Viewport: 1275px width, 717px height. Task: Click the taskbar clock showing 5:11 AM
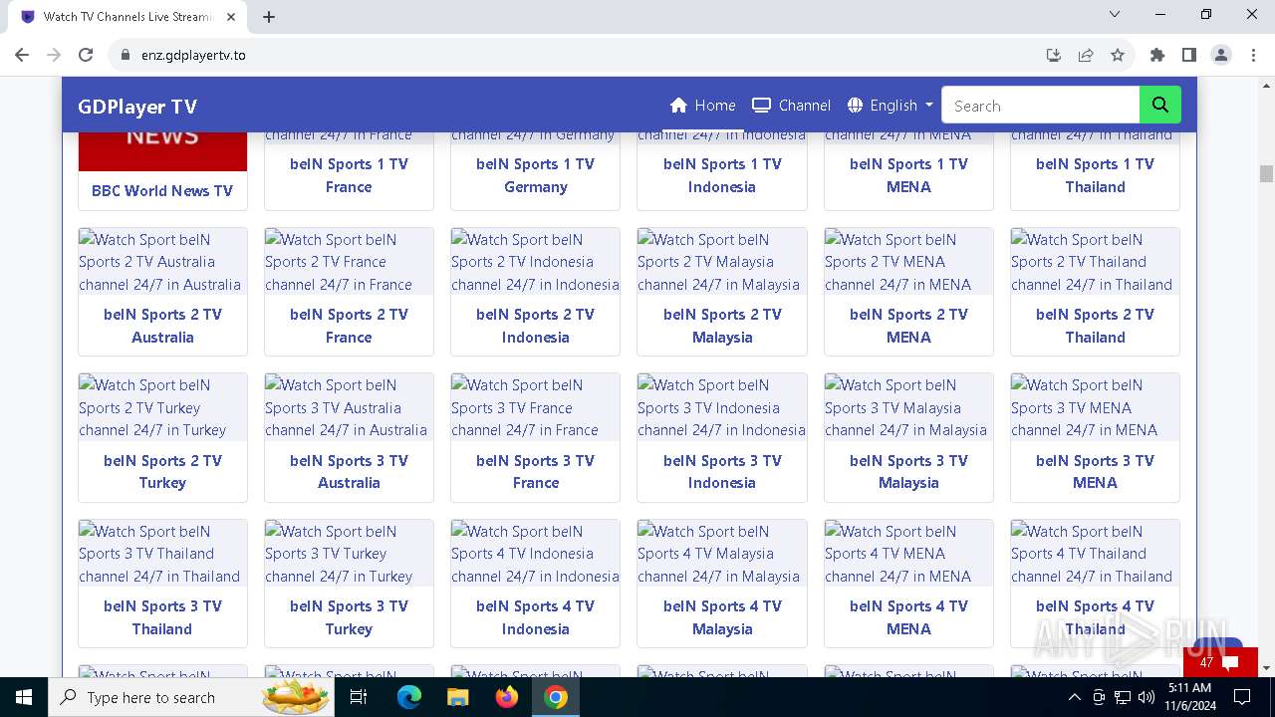[1189, 697]
